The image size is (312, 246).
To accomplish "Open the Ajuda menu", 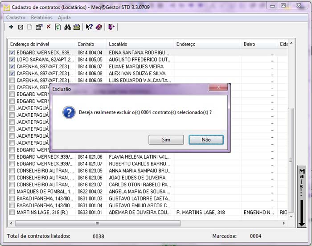I will click(64, 17).
